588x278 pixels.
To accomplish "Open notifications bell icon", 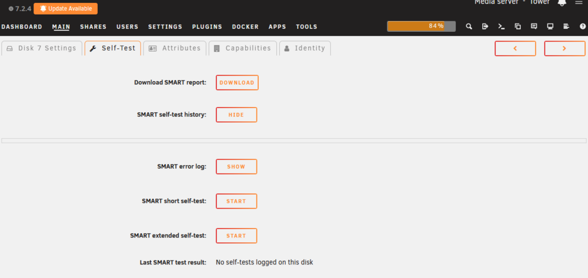I will coord(562,2).
